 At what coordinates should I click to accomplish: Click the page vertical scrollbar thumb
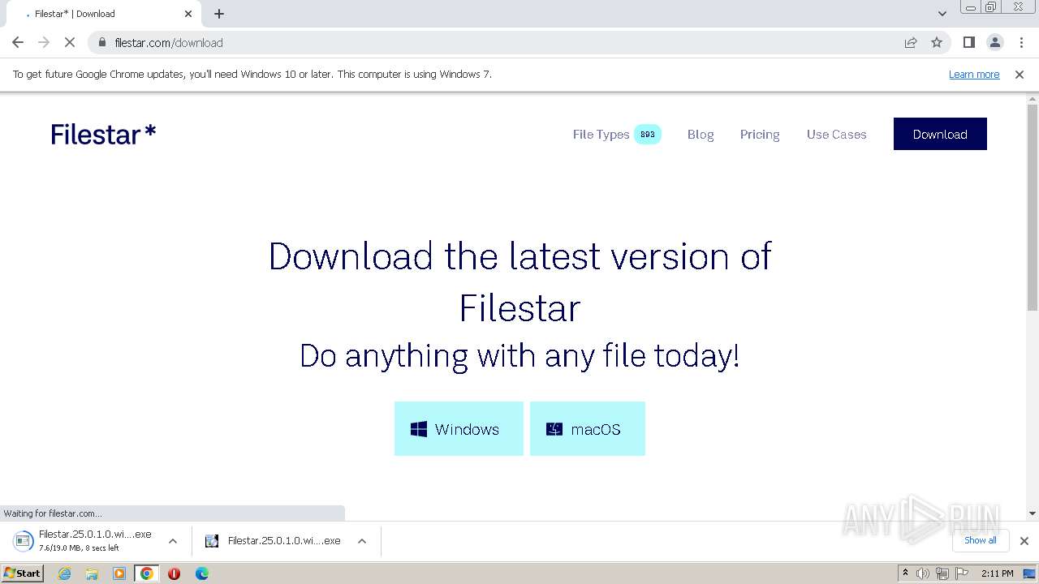pos(1033,207)
